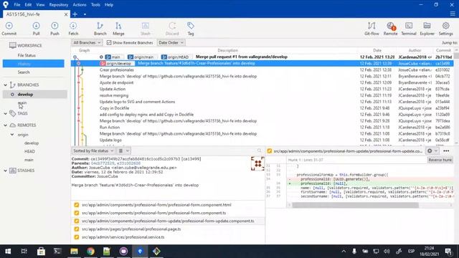Click the taskbar volume icon
459x258 pixels.
click(x=387, y=252)
